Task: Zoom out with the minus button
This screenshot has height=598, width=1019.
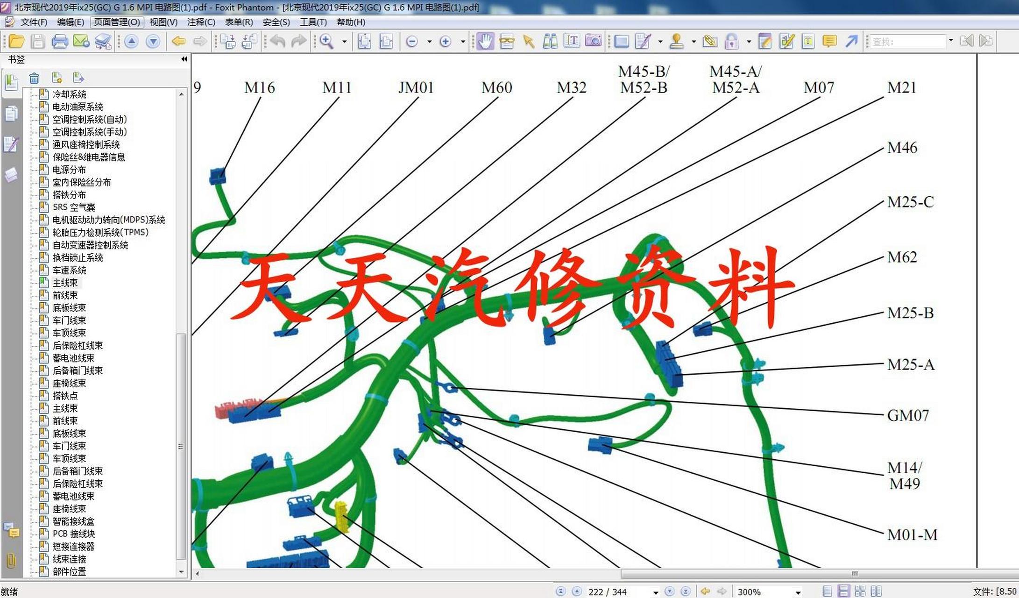Action: [412, 42]
